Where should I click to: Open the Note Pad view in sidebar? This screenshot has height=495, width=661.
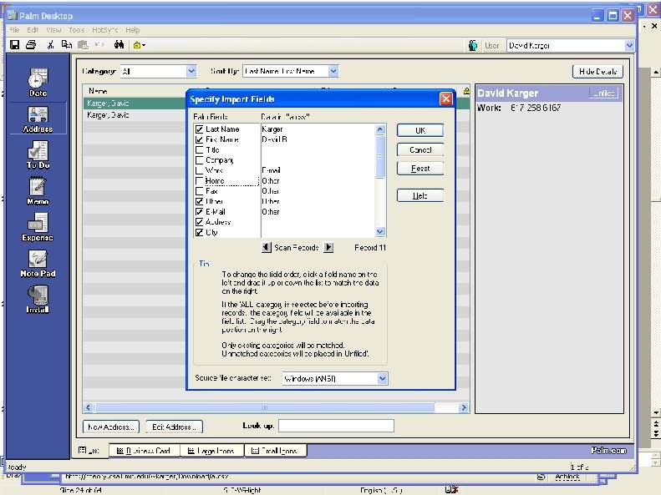38,263
